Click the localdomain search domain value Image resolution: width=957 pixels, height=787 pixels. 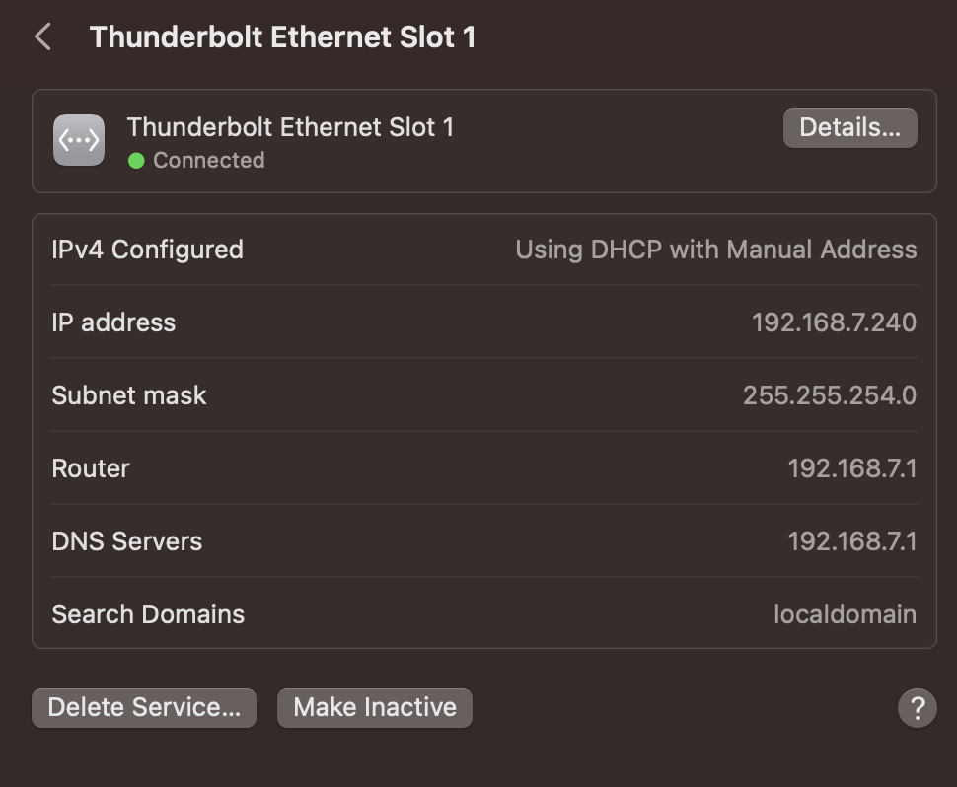(x=845, y=614)
